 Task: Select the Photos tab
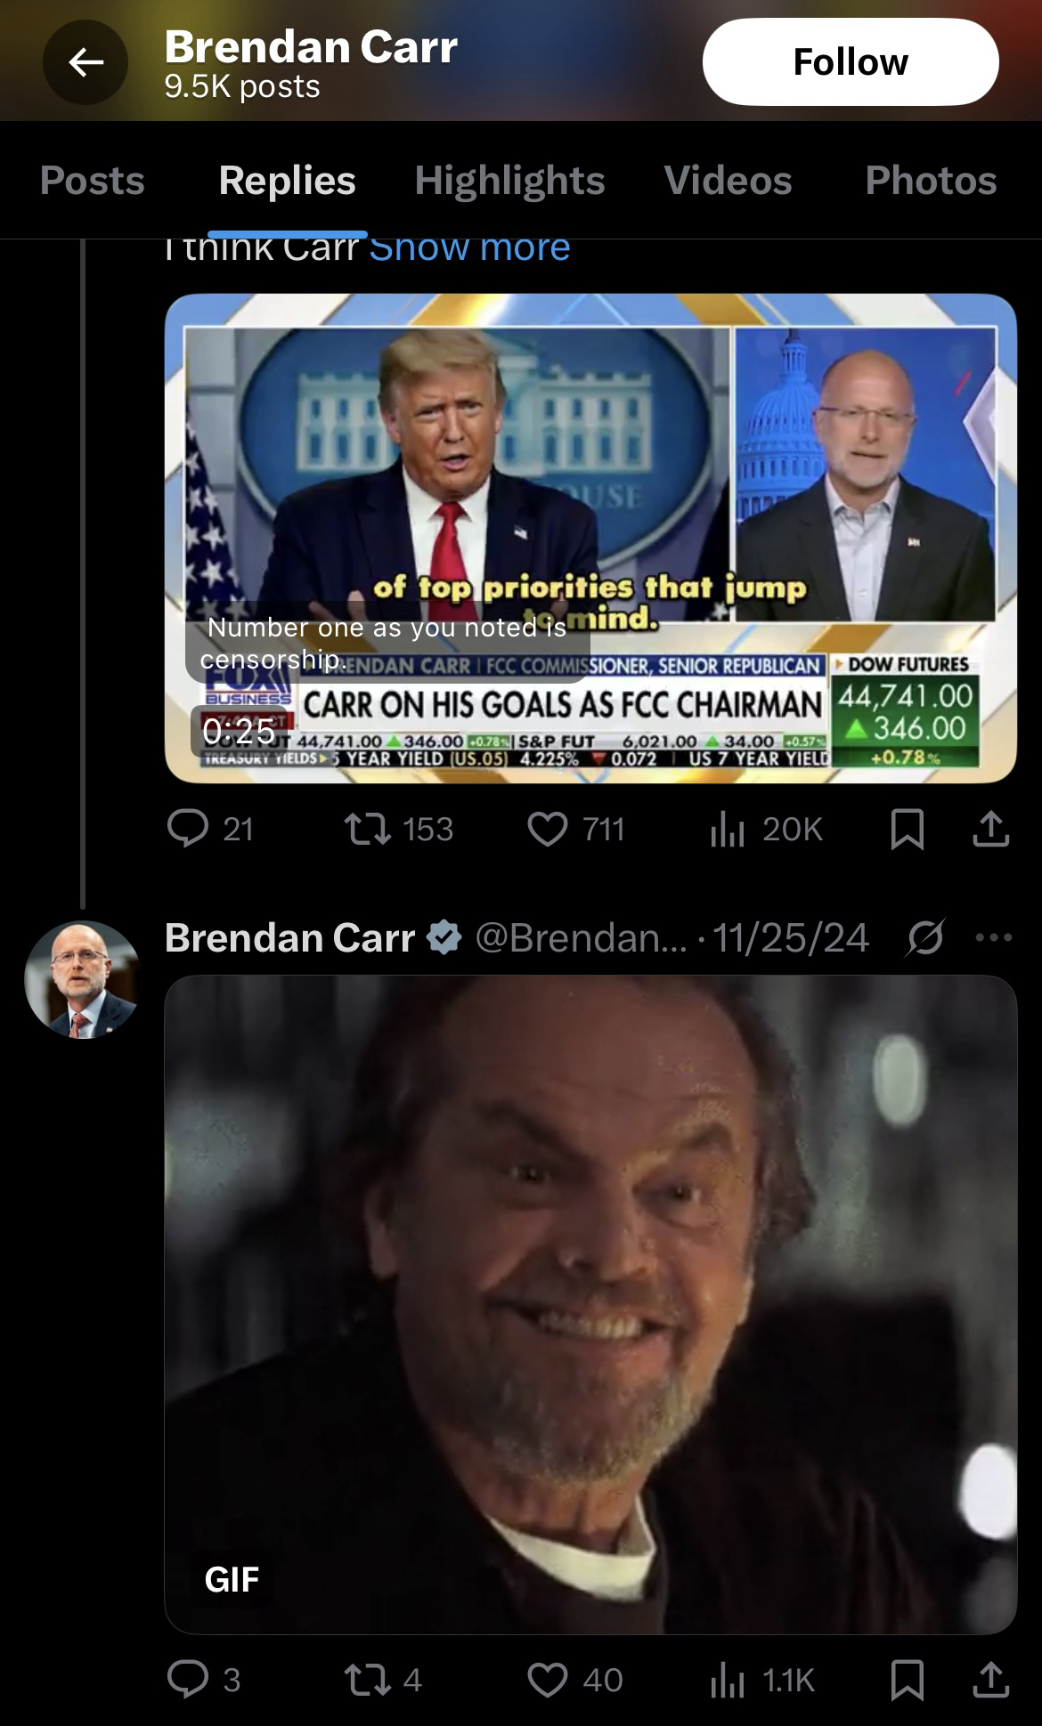931,181
